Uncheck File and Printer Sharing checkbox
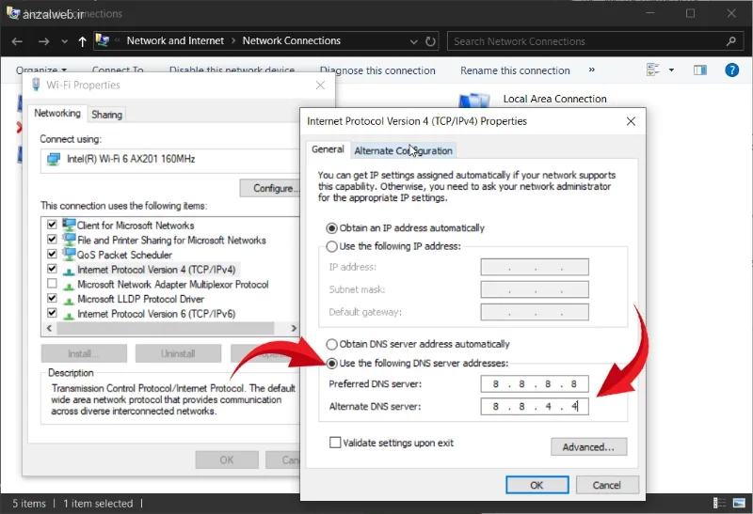Image resolution: width=753 pixels, height=514 pixels. point(52,239)
